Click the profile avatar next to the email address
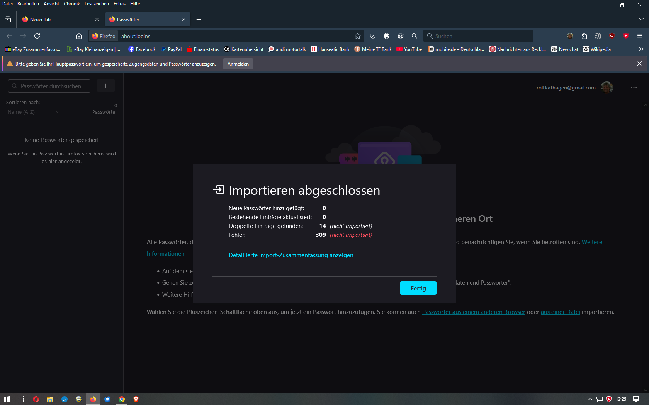 [607, 88]
